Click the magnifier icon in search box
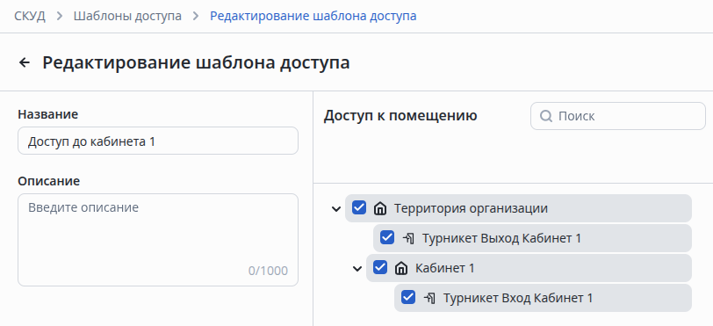 pyautogui.click(x=545, y=116)
